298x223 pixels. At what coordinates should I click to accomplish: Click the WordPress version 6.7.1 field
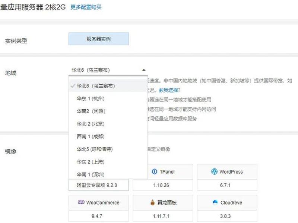227,185
